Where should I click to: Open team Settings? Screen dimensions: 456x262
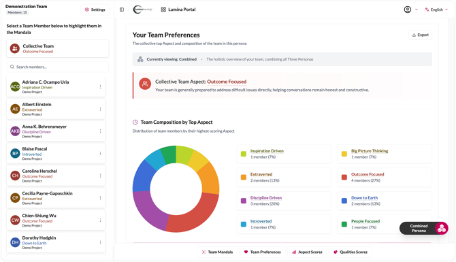[95, 10]
